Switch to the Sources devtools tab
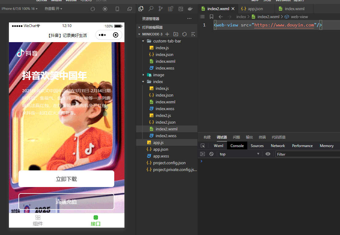Image resolution: width=340 pixels, height=235 pixels. (x=257, y=146)
